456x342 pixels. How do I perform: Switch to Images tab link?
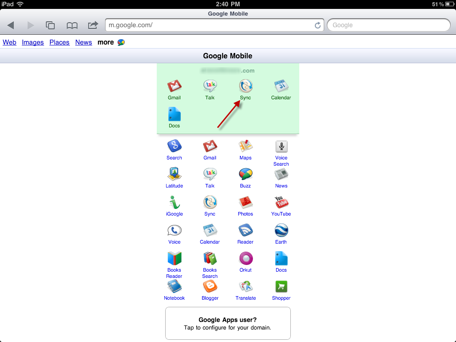click(x=33, y=42)
